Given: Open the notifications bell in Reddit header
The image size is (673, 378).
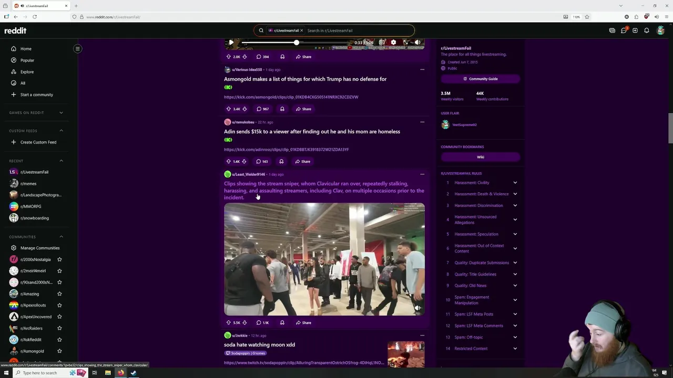Looking at the screenshot, I should click(647, 30).
